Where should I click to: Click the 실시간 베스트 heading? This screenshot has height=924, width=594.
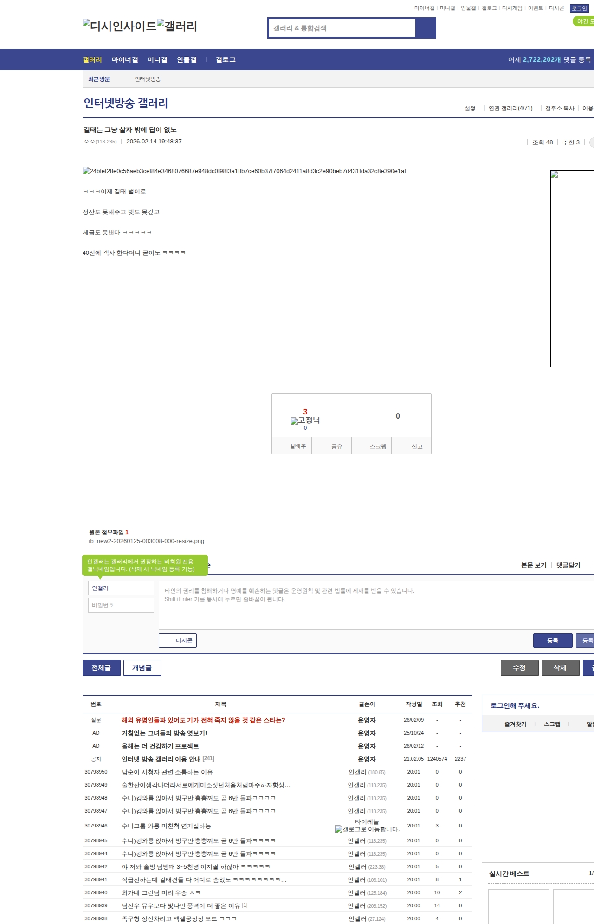(509, 874)
